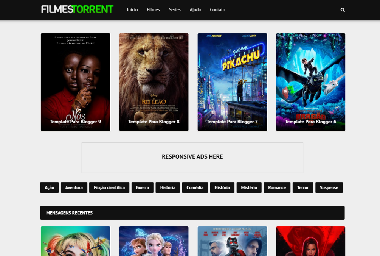The height and width of the screenshot is (256, 380).
Task: Select the Guerra genre button
Action: (x=143, y=187)
